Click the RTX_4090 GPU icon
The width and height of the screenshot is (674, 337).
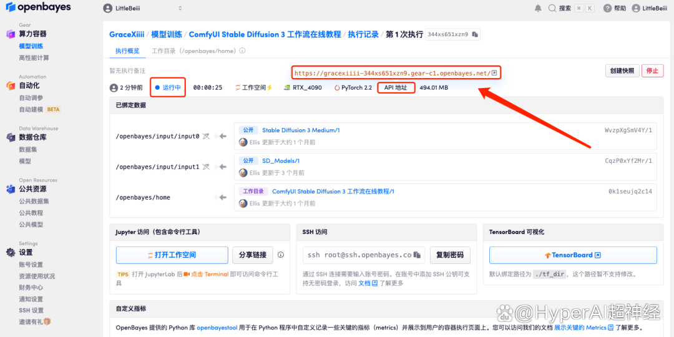click(287, 88)
